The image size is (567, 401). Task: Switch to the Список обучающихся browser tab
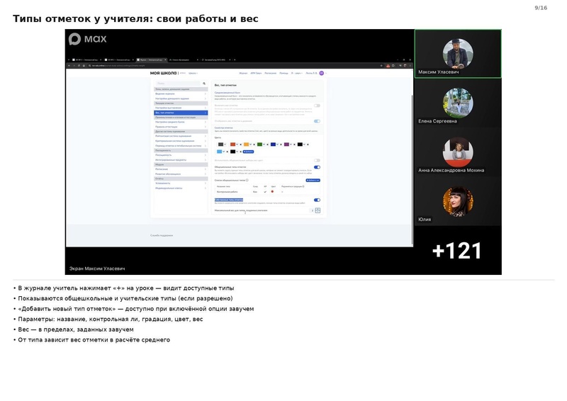click(x=183, y=60)
